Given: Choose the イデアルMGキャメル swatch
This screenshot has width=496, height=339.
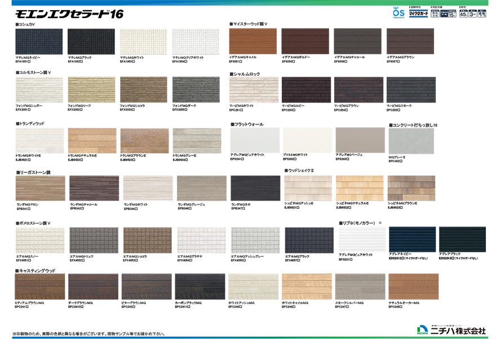Looking at the screenshot, I should pos(253,41).
